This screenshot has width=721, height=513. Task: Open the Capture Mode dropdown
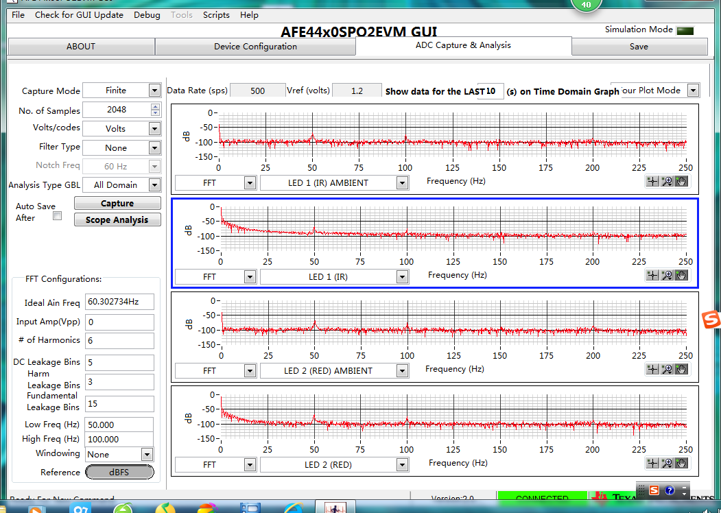click(154, 91)
